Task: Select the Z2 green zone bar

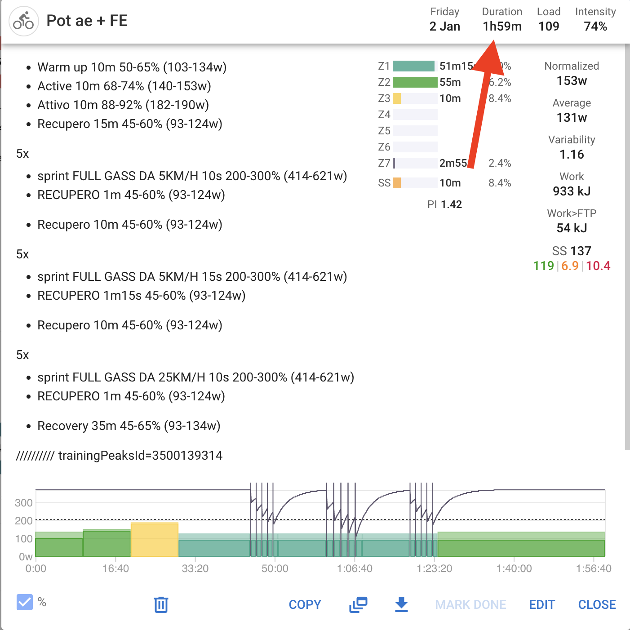Action: pyautogui.click(x=415, y=82)
